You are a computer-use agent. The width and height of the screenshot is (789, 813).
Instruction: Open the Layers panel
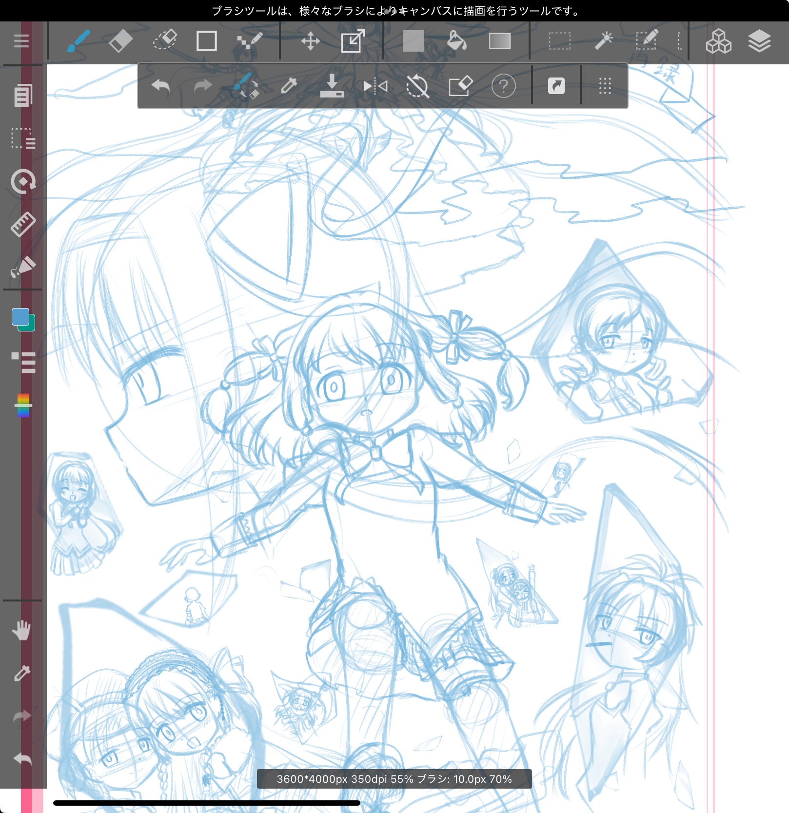[759, 41]
